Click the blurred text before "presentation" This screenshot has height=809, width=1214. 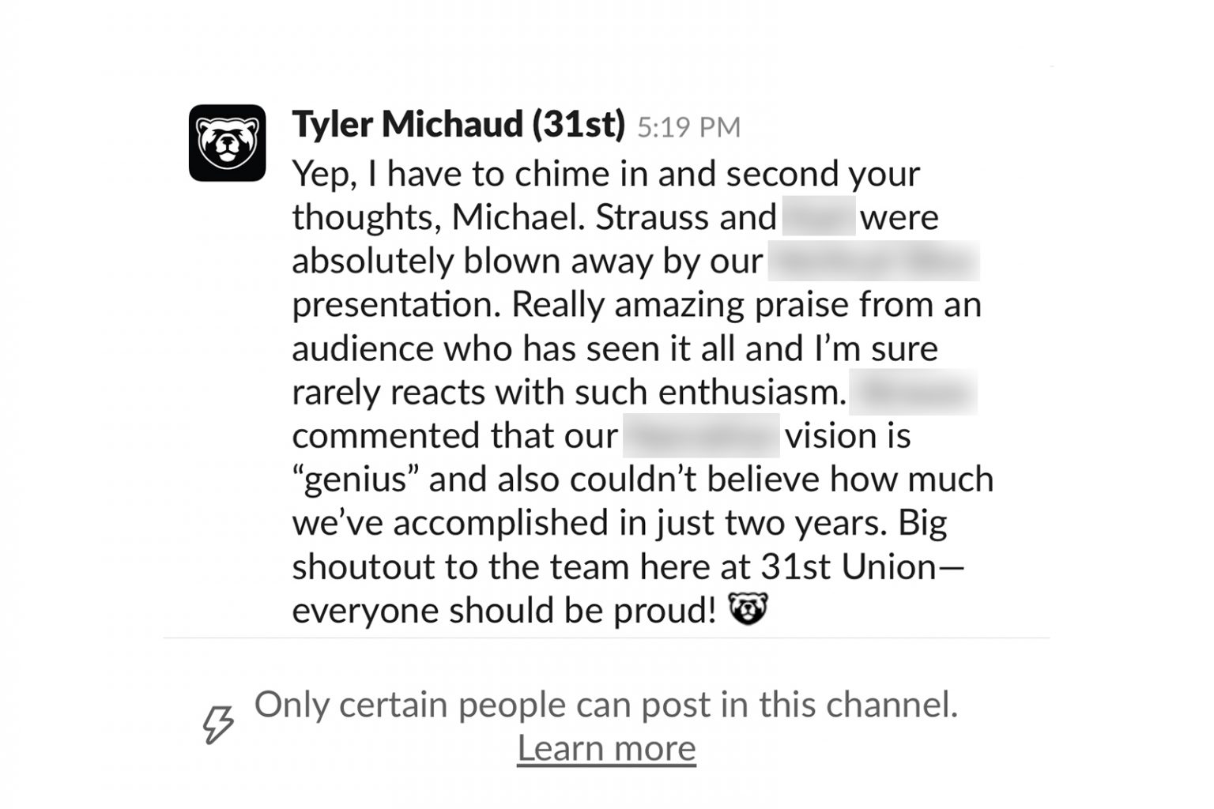pos(874,261)
